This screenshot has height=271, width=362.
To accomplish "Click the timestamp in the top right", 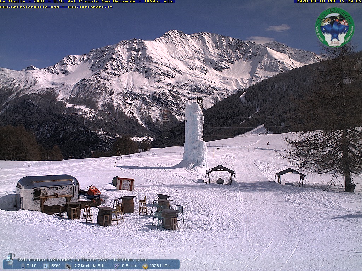I will (328, 1).
